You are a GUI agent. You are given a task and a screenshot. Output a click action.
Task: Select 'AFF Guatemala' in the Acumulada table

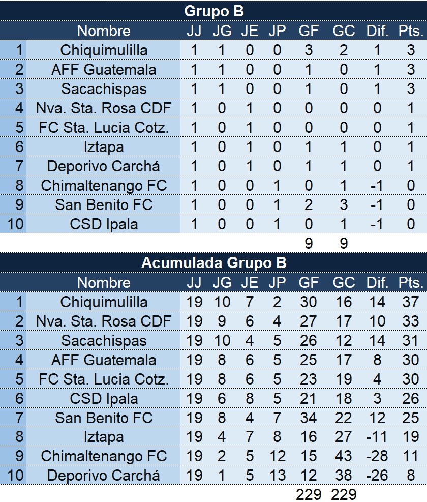click(x=104, y=360)
